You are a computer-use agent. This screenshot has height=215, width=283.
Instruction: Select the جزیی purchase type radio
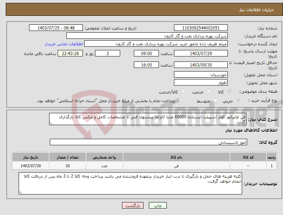point(238,100)
